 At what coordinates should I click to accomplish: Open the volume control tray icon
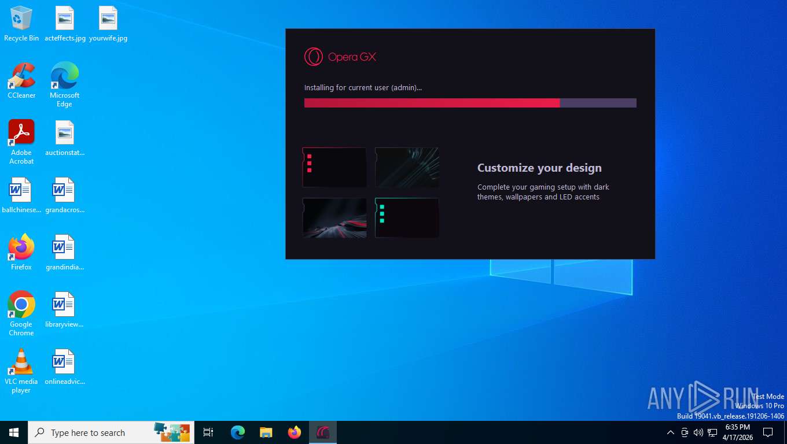(x=698, y=432)
